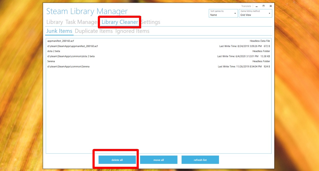Screen dimensions: 319x171
Task: Maximize the Steam Library Manager window
Action: (x=263, y=6)
